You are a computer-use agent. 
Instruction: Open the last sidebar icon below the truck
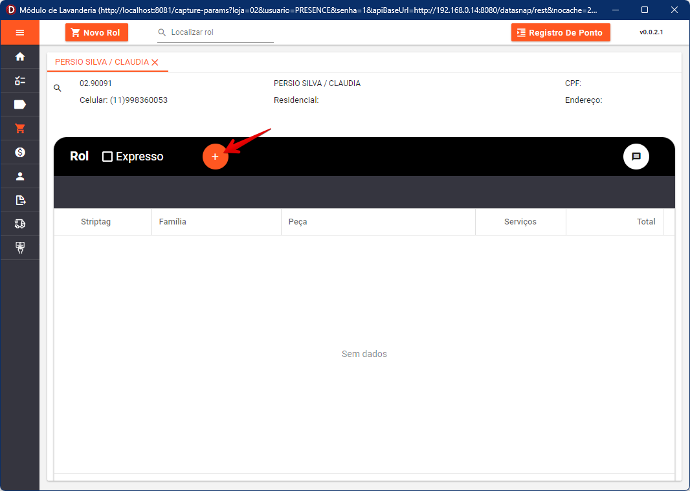click(x=20, y=248)
